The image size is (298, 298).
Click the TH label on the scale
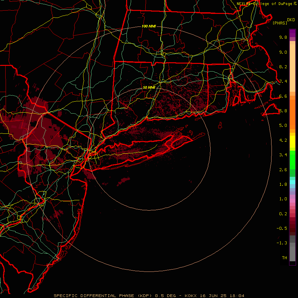coord(284,258)
